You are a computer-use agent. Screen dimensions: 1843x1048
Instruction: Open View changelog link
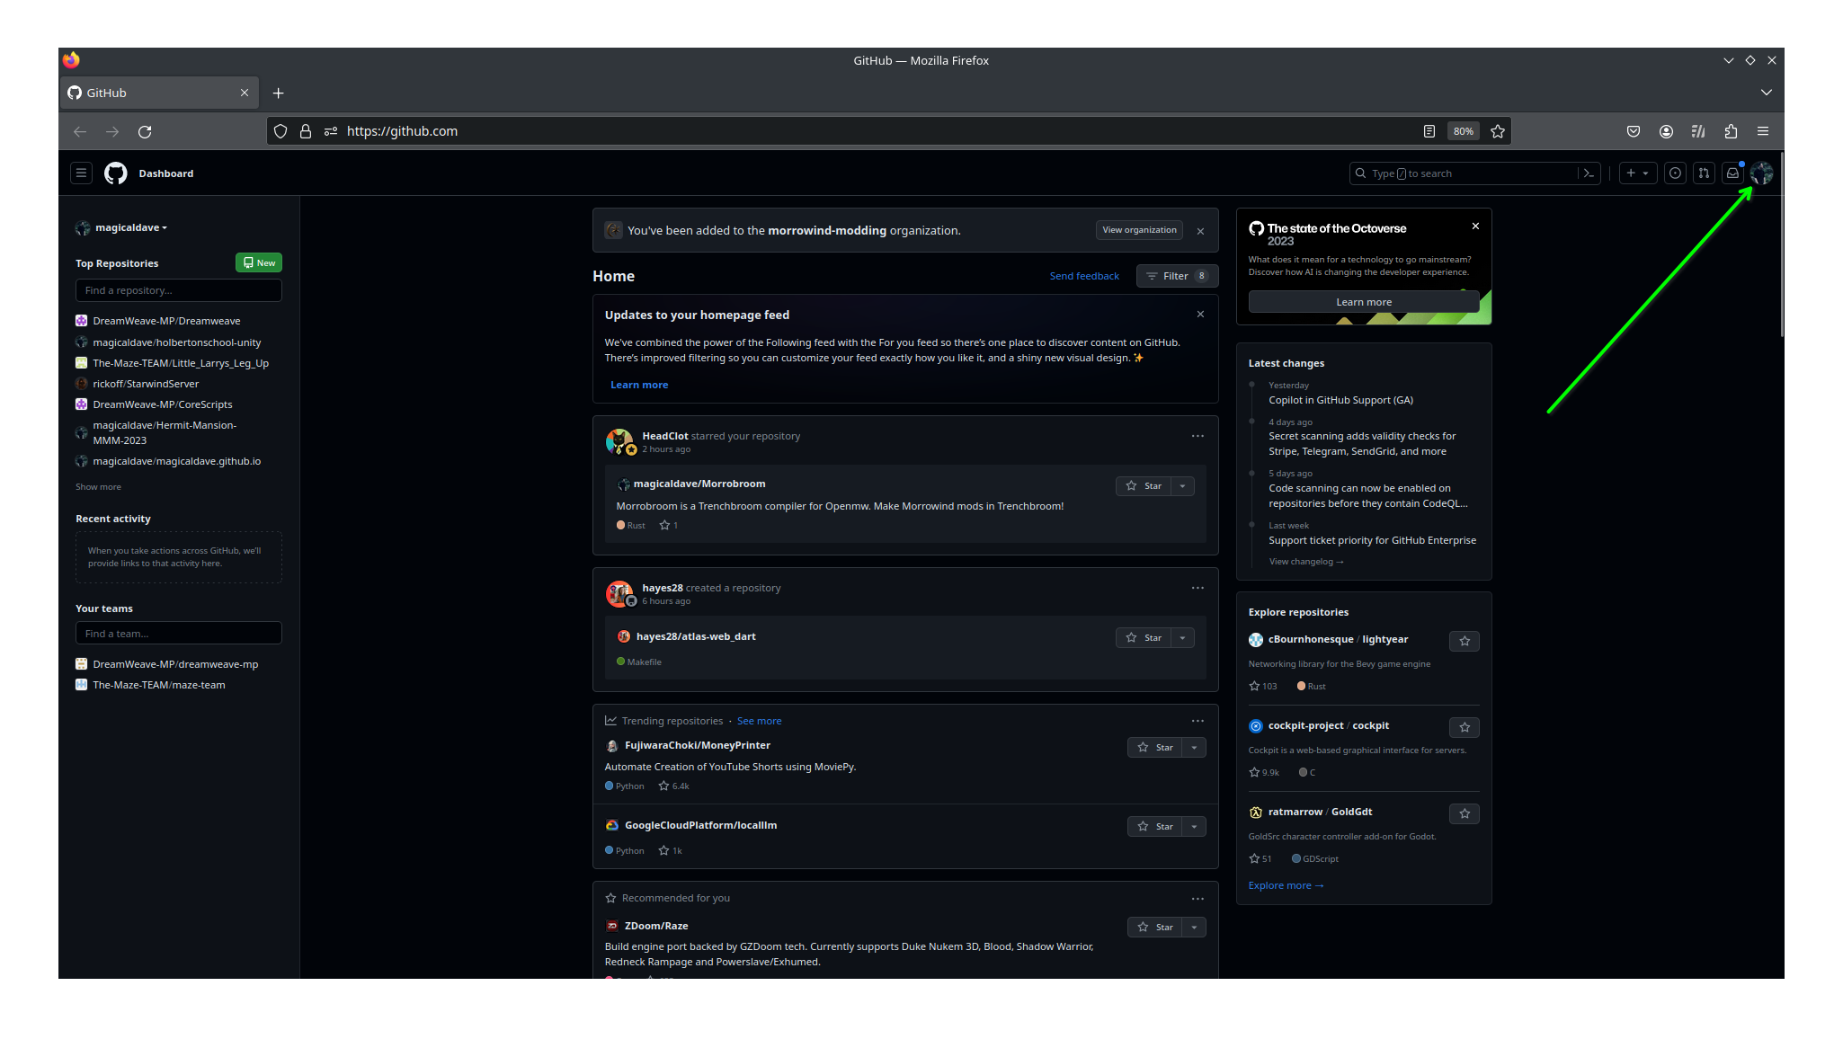[x=1305, y=562]
